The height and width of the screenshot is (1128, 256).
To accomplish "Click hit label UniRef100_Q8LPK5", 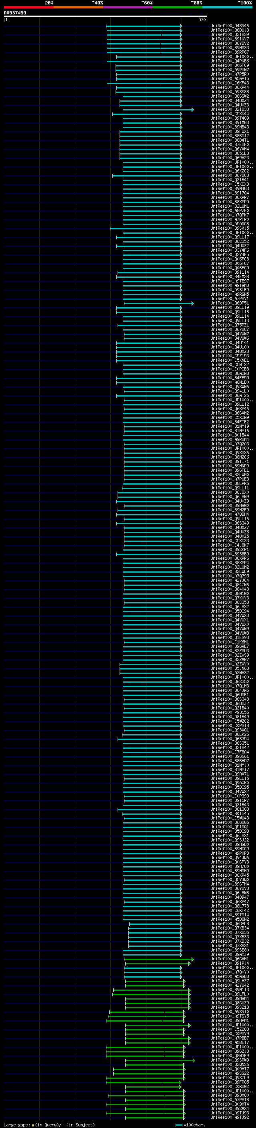I will click(x=230, y=483).
